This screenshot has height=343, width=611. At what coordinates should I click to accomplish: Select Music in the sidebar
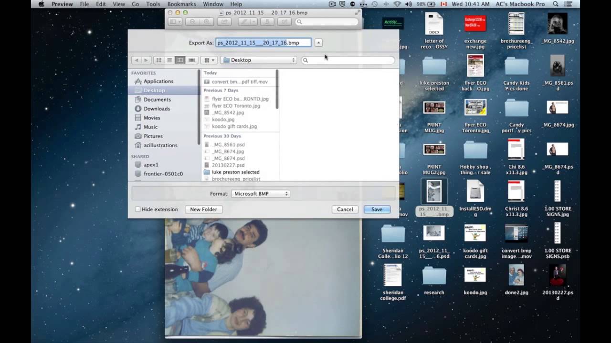point(150,127)
